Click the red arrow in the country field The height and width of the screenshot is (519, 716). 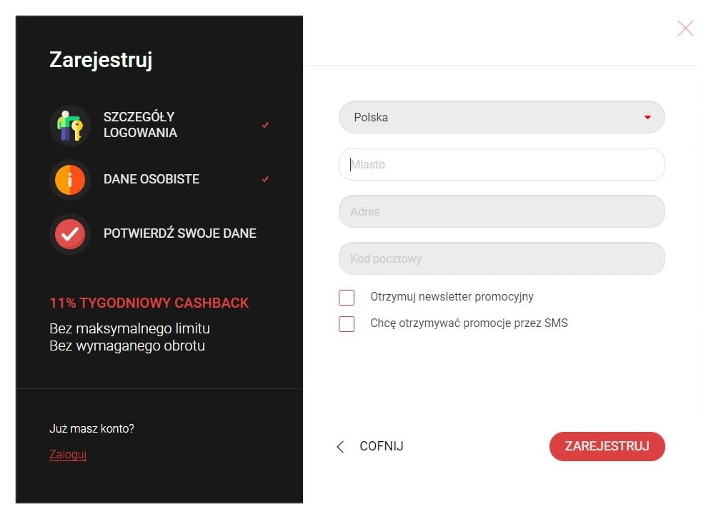click(x=647, y=118)
